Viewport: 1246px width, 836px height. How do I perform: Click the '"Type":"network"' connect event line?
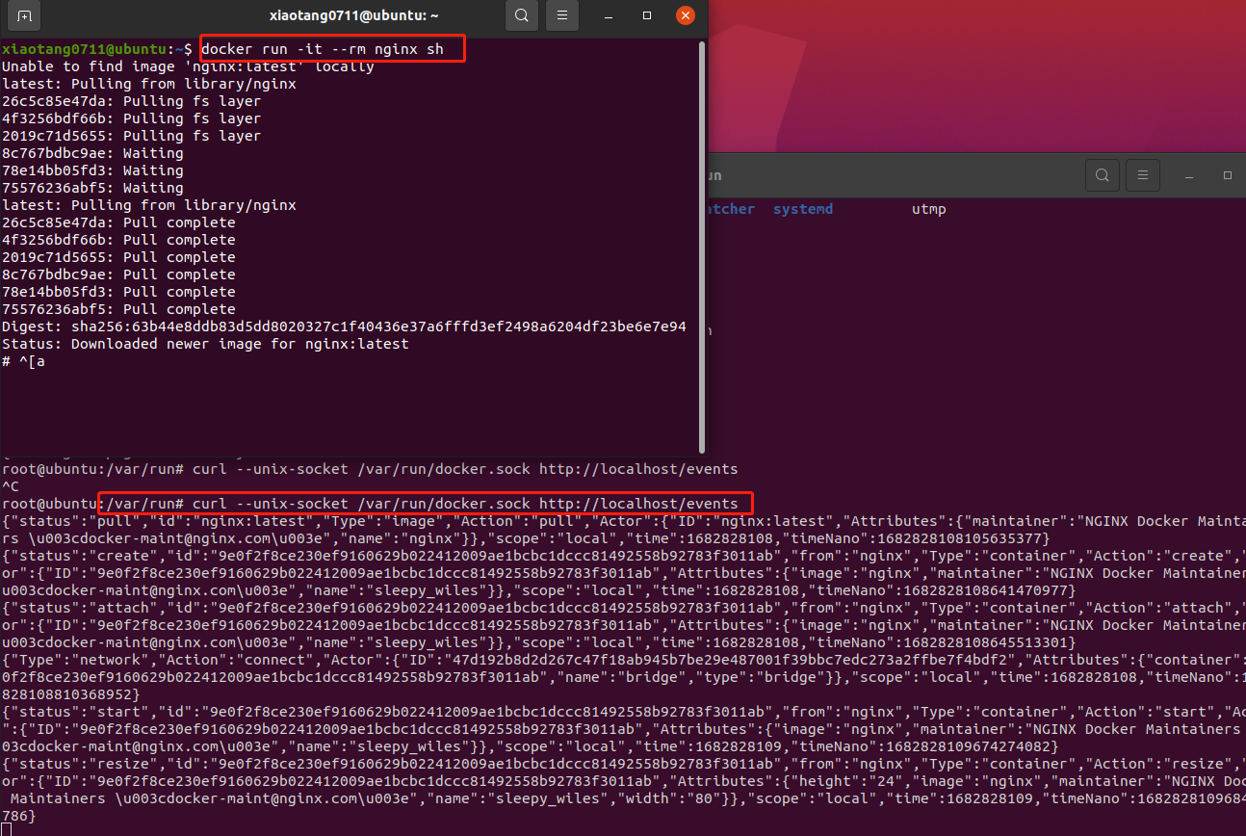coord(623,676)
